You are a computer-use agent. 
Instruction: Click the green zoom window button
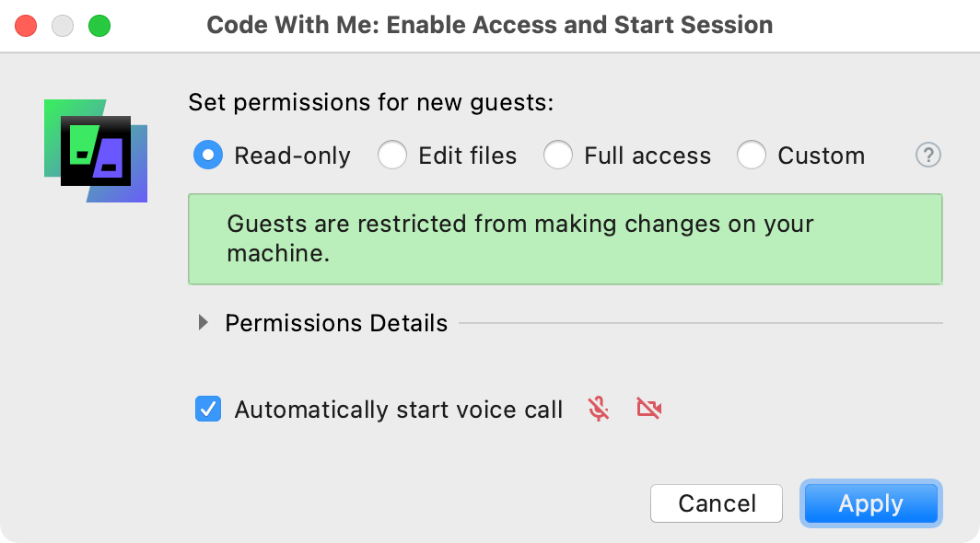[99, 27]
